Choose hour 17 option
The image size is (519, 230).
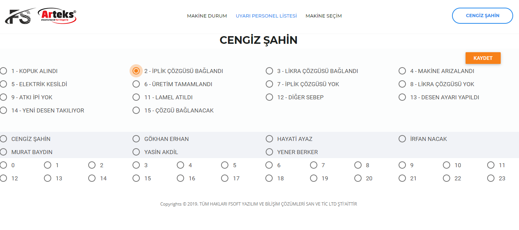pyautogui.click(x=225, y=179)
